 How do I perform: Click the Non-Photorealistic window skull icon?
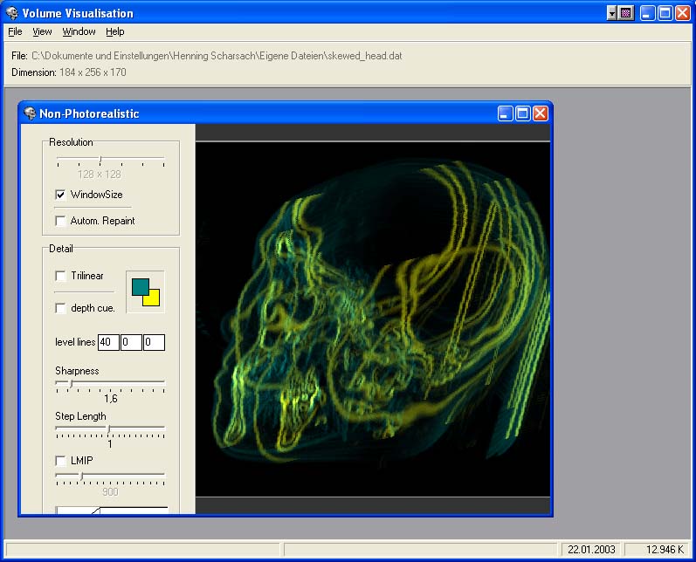tap(30, 113)
